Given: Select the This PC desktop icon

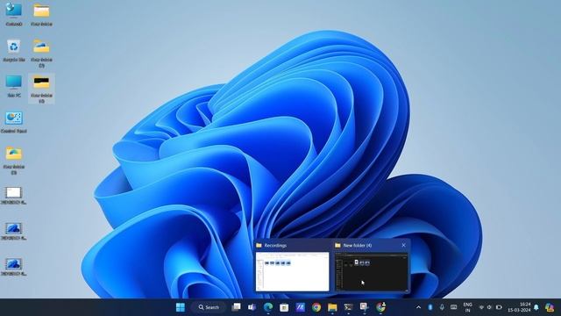Looking at the screenshot, I should (14, 86).
